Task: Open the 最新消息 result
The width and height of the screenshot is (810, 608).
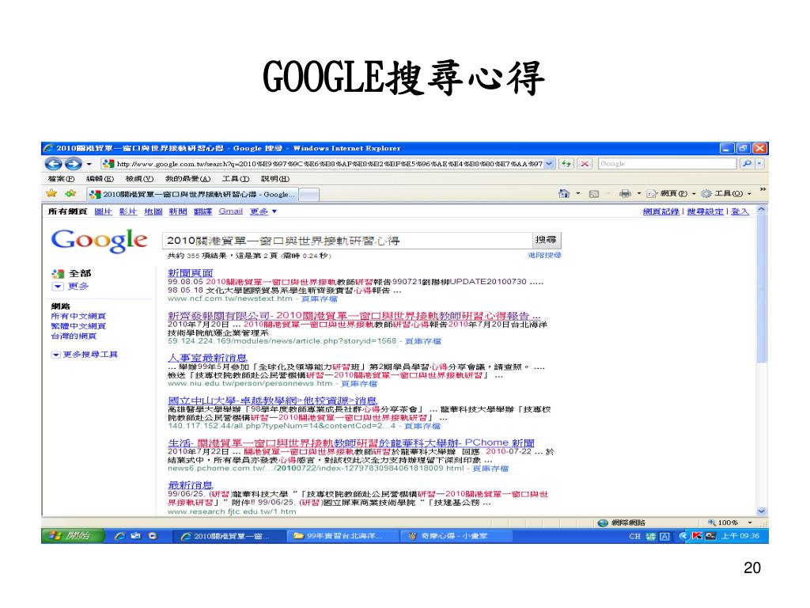Action: (x=190, y=485)
